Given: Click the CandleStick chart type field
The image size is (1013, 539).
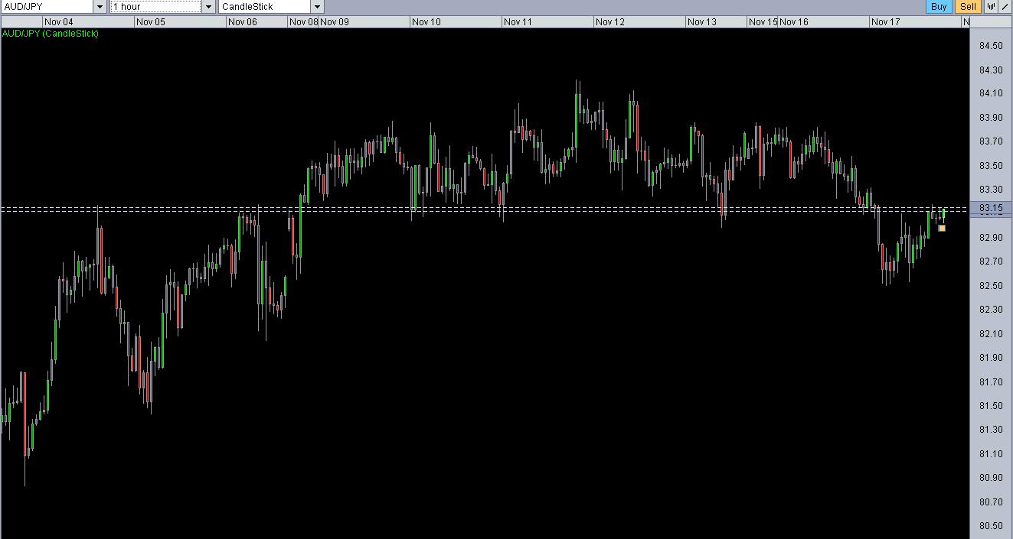Looking at the screenshot, I should 265,7.
